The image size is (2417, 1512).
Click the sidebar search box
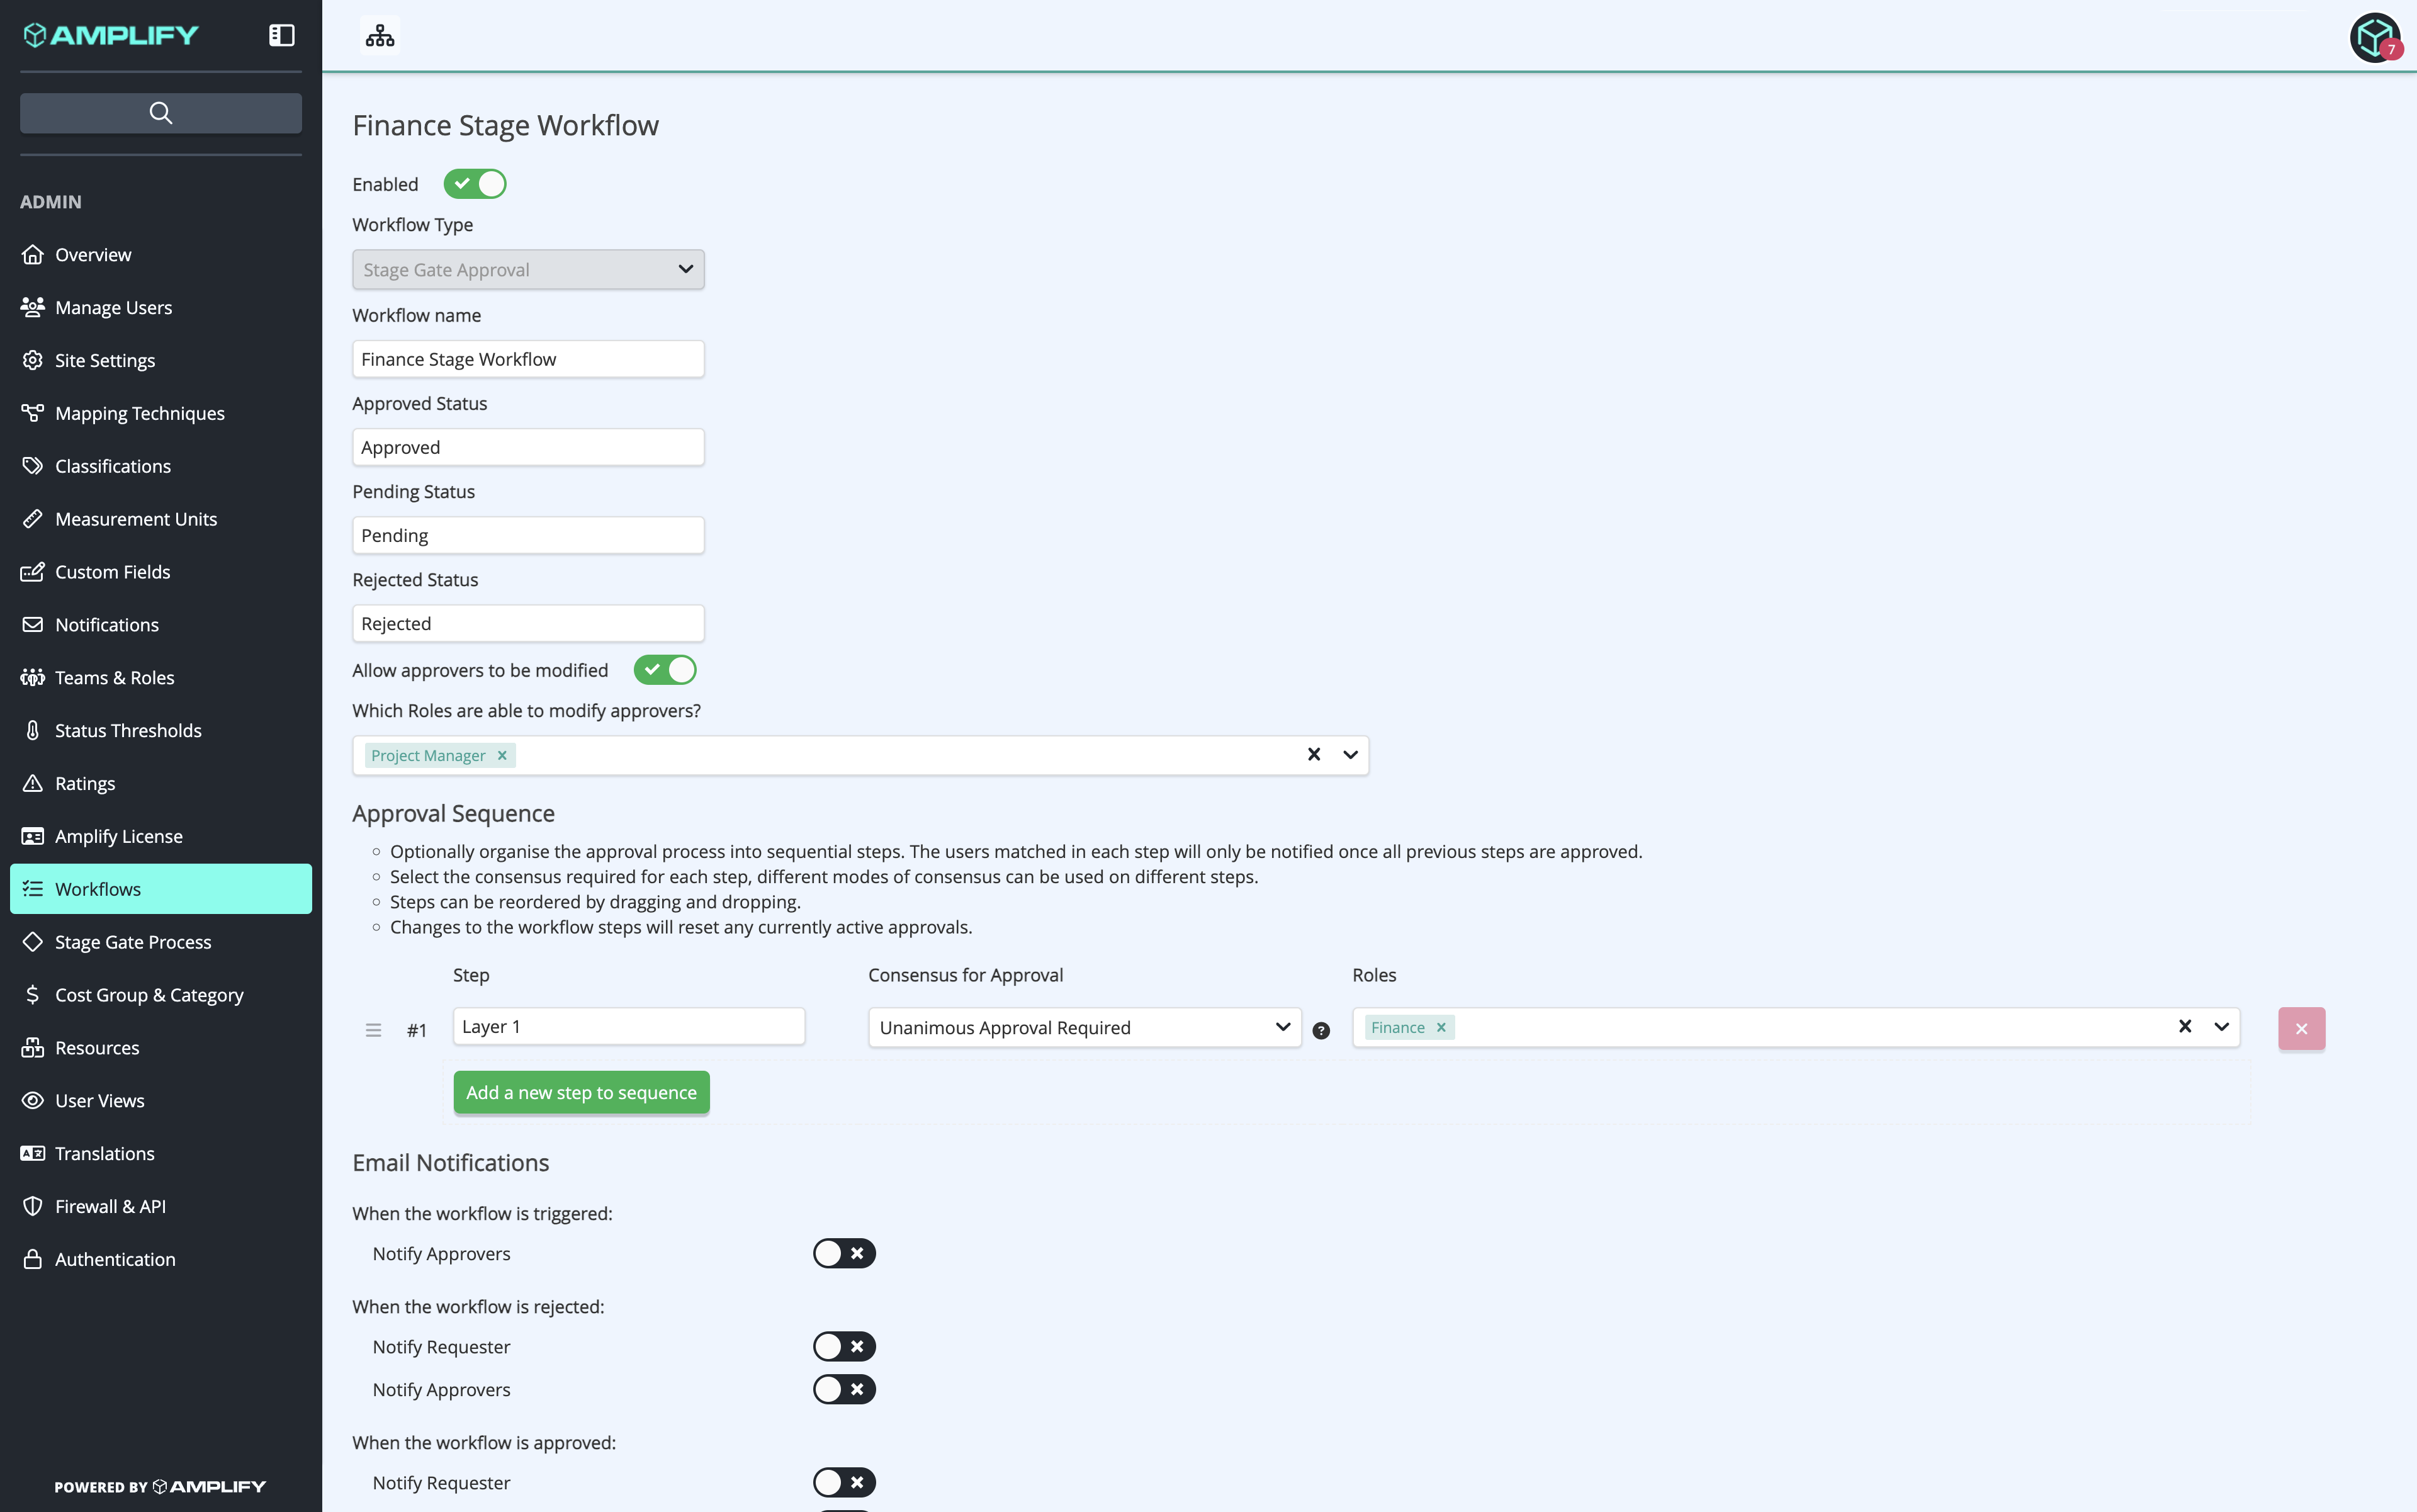pyautogui.click(x=161, y=113)
